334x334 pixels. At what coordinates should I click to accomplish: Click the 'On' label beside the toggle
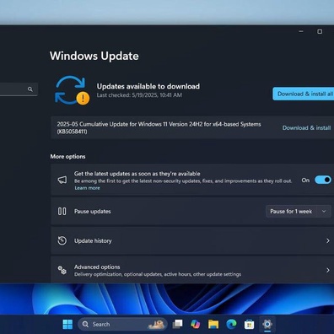click(x=305, y=180)
